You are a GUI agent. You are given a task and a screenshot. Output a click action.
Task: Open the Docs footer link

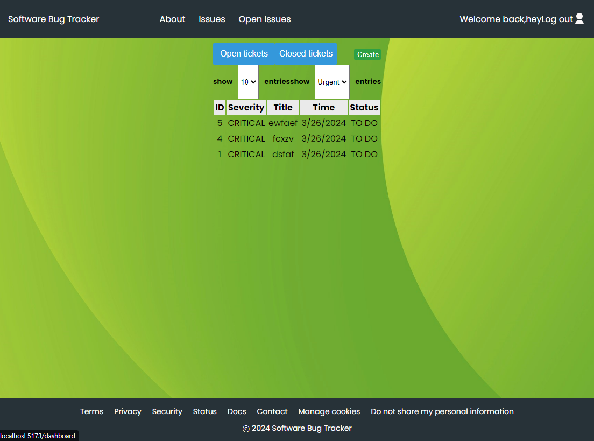coord(237,411)
